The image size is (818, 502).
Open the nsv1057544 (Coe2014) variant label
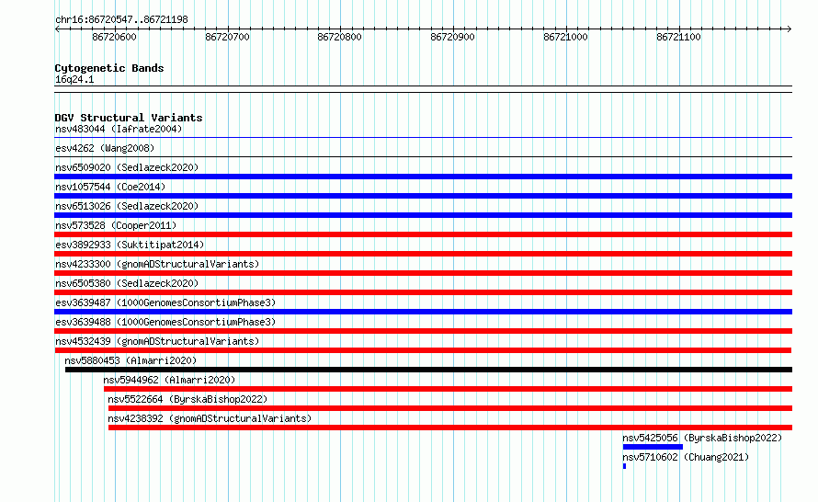110,187
